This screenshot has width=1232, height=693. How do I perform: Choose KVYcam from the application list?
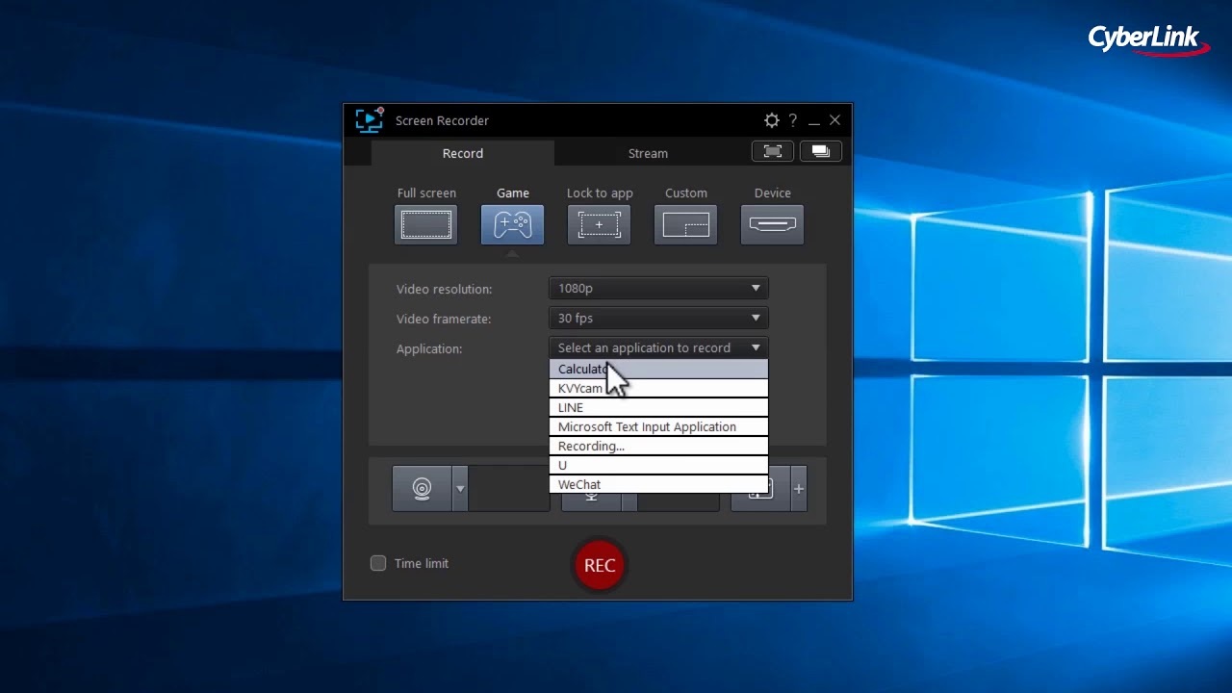(x=658, y=389)
